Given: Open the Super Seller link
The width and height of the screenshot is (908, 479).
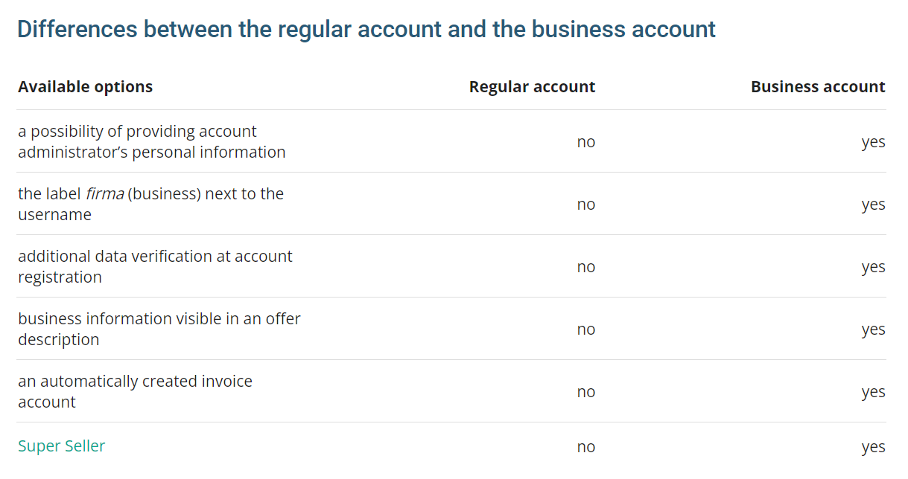Looking at the screenshot, I should point(61,446).
